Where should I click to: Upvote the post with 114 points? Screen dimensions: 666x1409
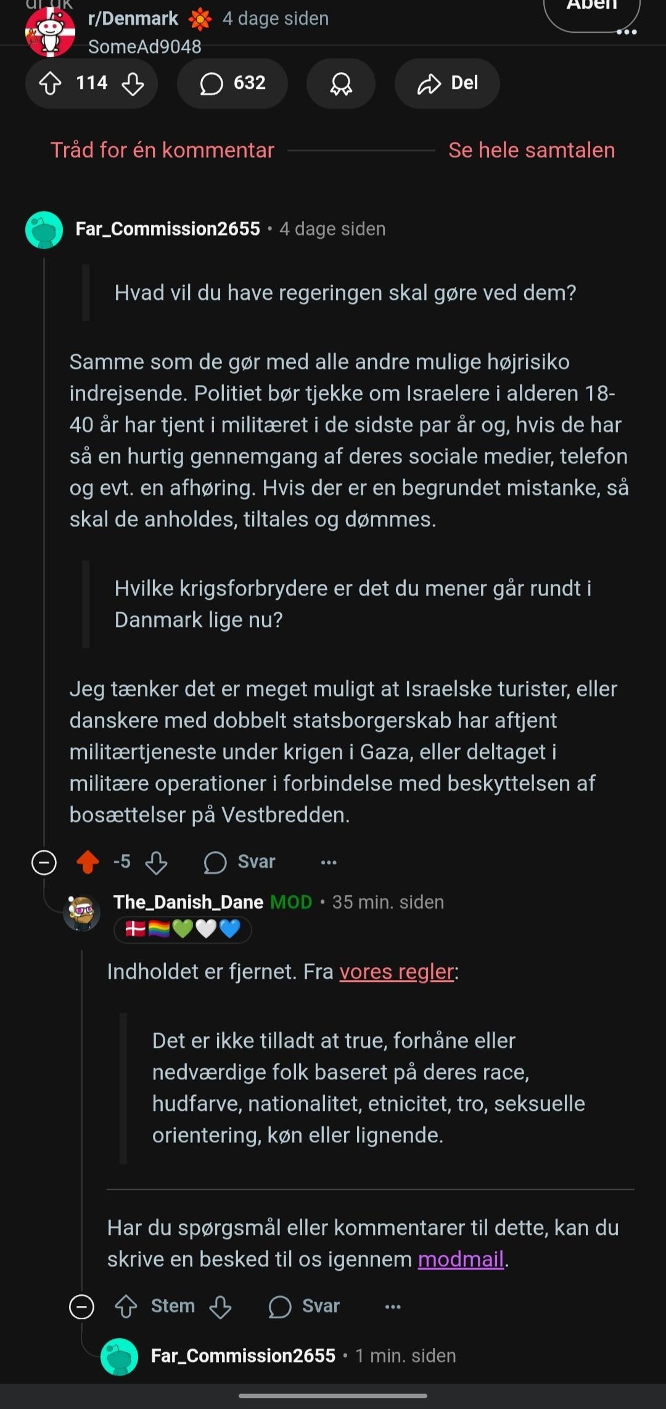51,83
